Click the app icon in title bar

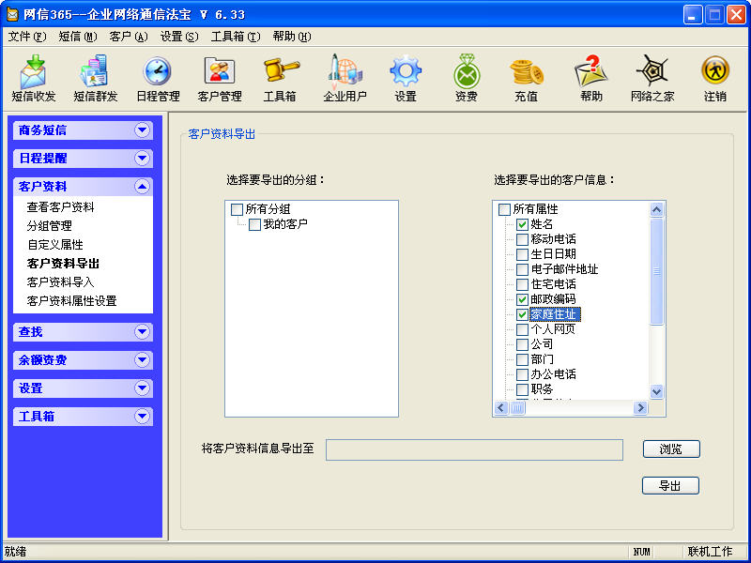tap(12, 14)
